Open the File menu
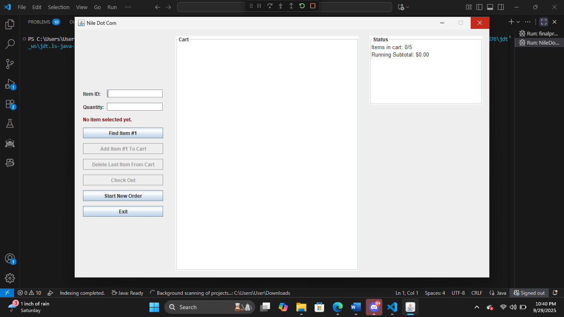The image size is (564, 317). tap(22, 7)
